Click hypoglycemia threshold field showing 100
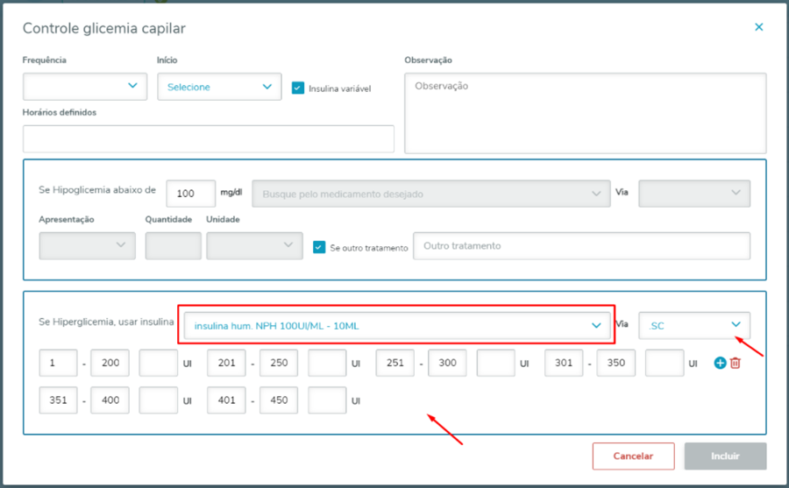Screen dimensions: 789x488 (191, 194)
